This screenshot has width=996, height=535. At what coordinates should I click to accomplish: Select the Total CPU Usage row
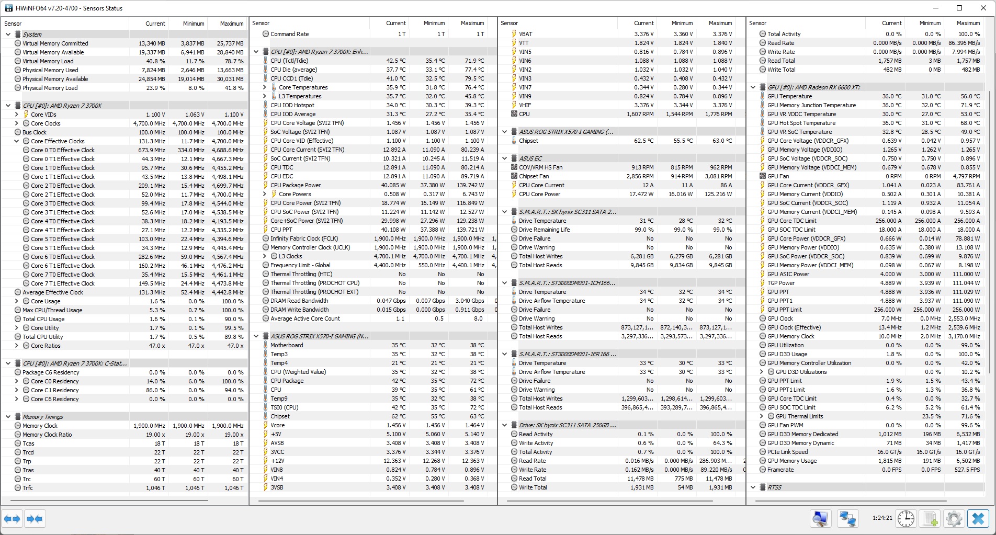pos(124,319)
